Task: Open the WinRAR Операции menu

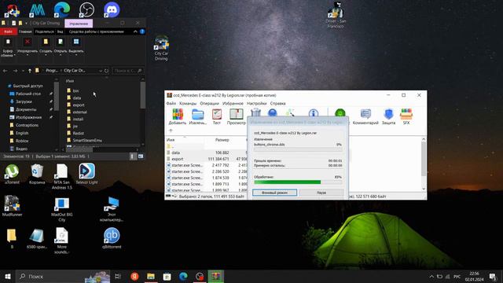Action: (209, 103)
